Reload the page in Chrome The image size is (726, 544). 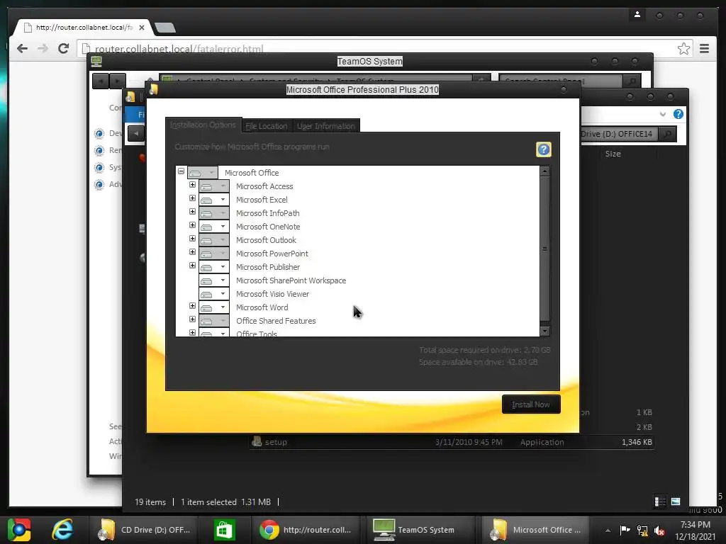click(x=63, y=49)
